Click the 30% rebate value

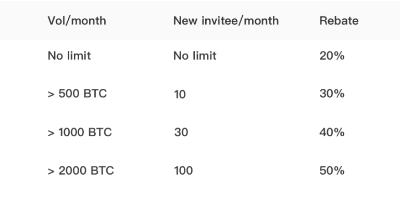[x=332, y=94]
